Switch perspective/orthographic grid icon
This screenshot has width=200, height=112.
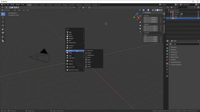click(x=140, y=32)
